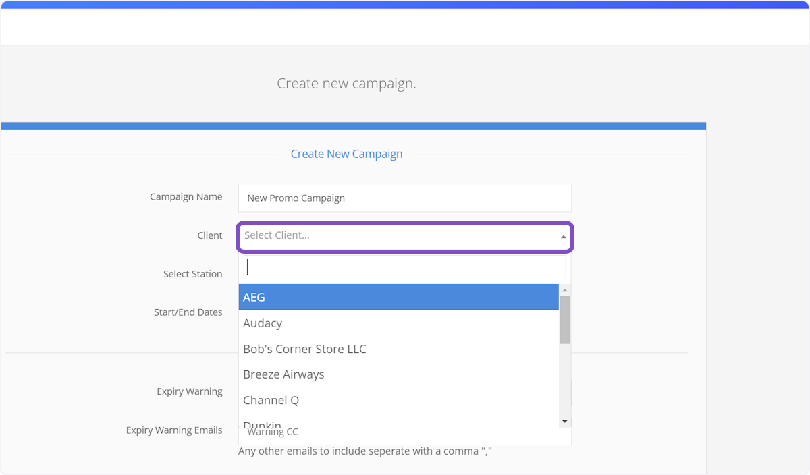Click the Select Station label

pyautogui.click(x=192, y=274)
